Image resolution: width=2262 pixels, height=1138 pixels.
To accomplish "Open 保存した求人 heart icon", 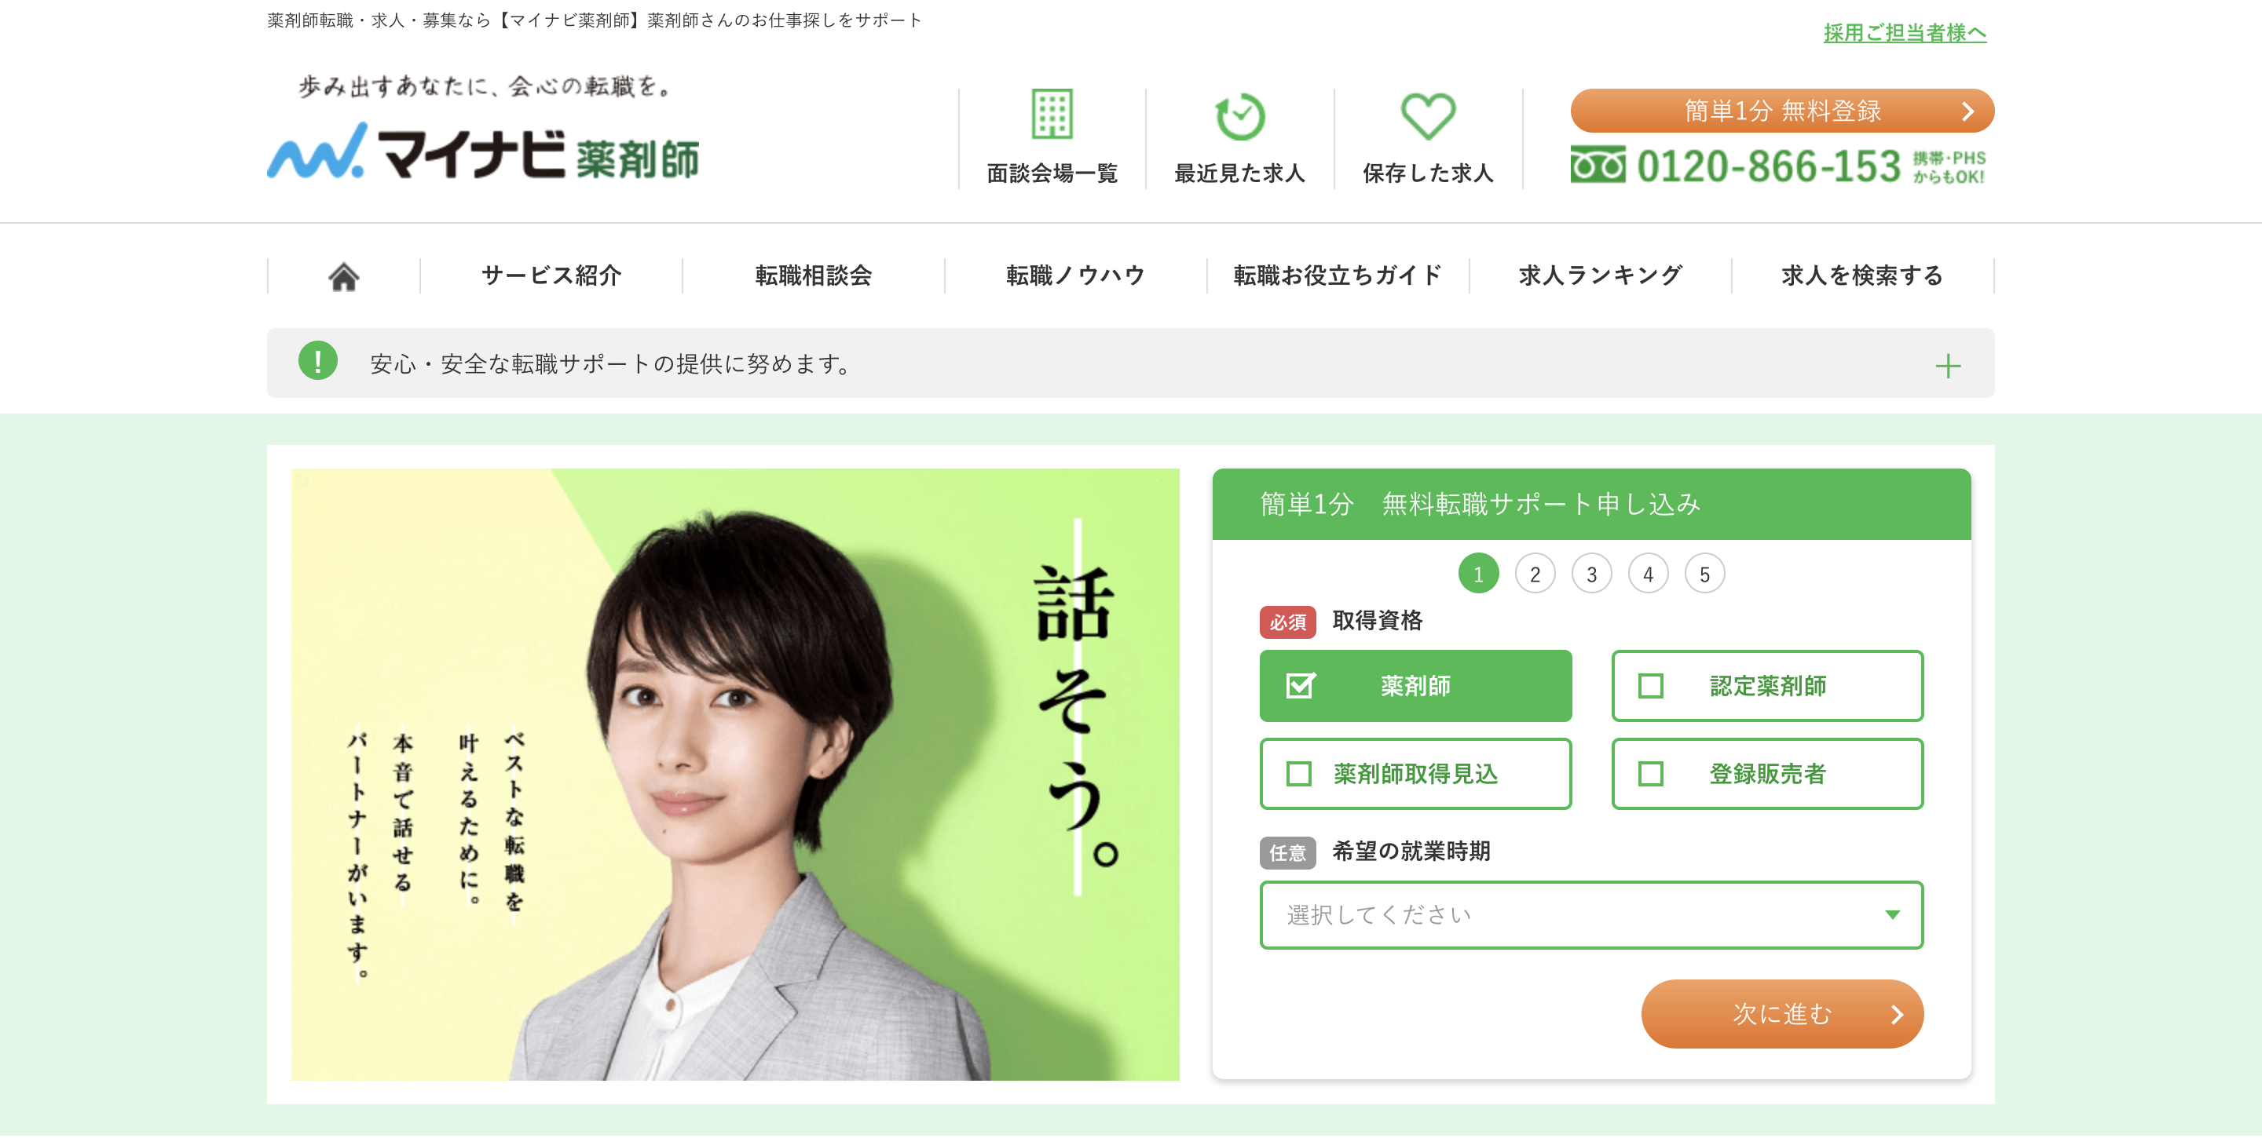I will click(x=1428, y=116).
